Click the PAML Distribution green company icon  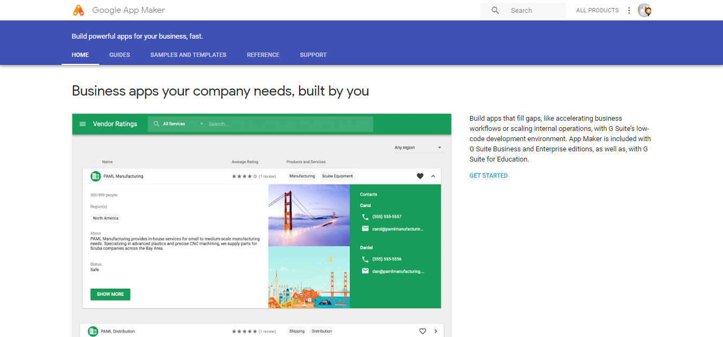tap(93, 331)
